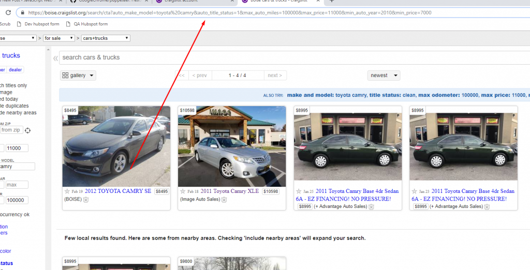Toggle the posted today option label
Screen dimensions: 530x270
point(9,99)
